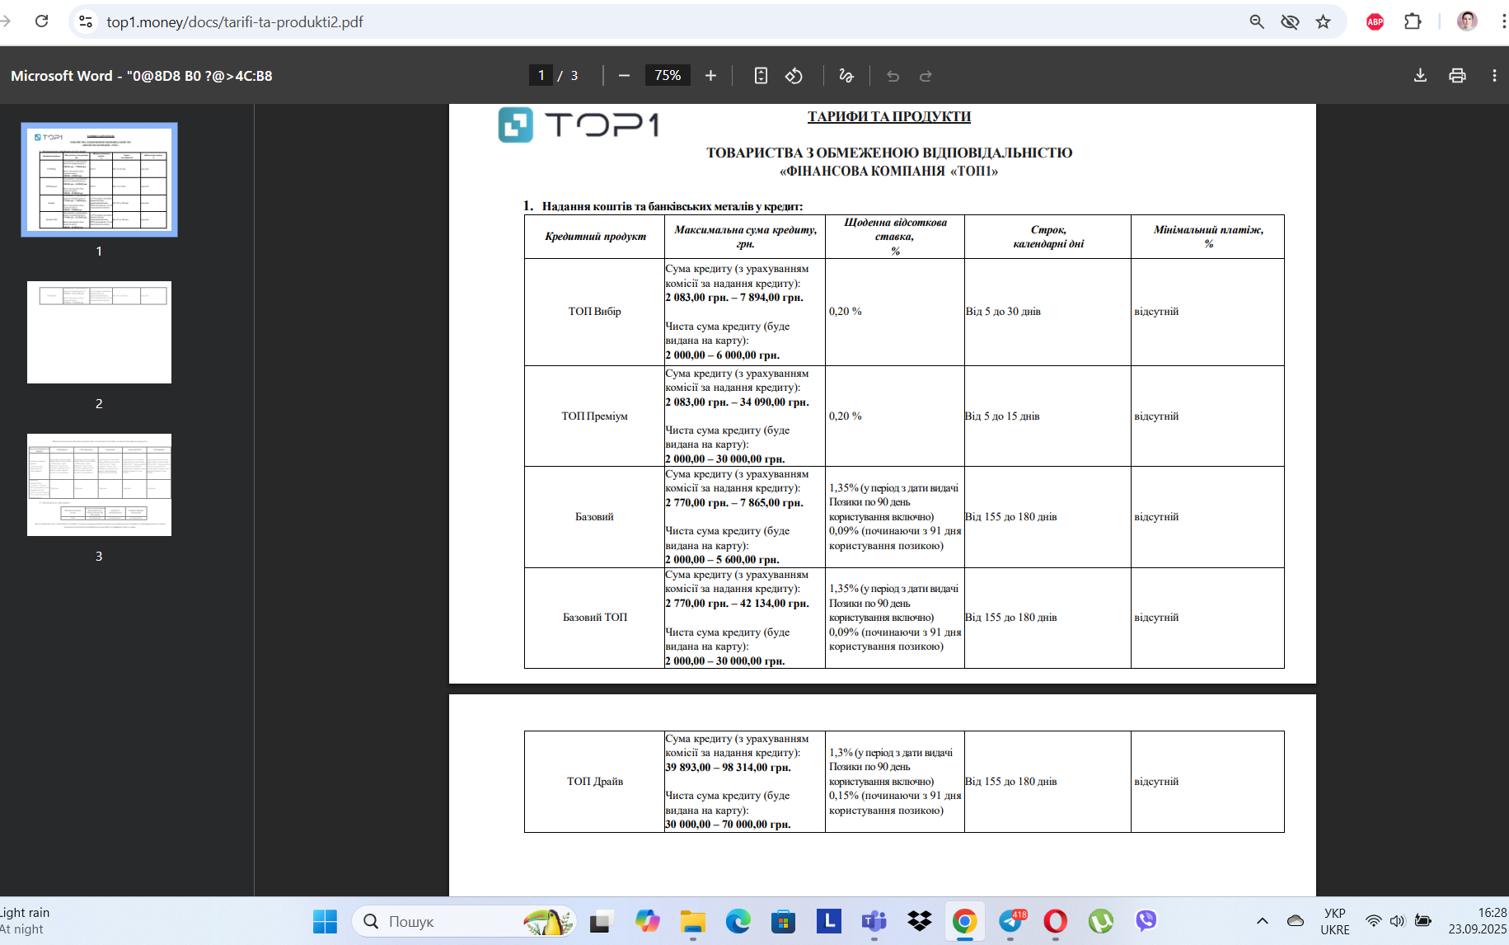This screenshot has width=1509, height=945.
Task: Open the Windows Start menu
Action: 325,921
